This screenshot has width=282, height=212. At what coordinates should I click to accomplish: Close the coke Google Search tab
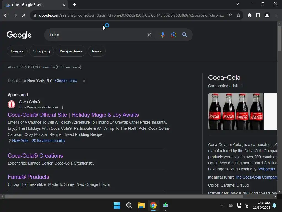(64, 5)
